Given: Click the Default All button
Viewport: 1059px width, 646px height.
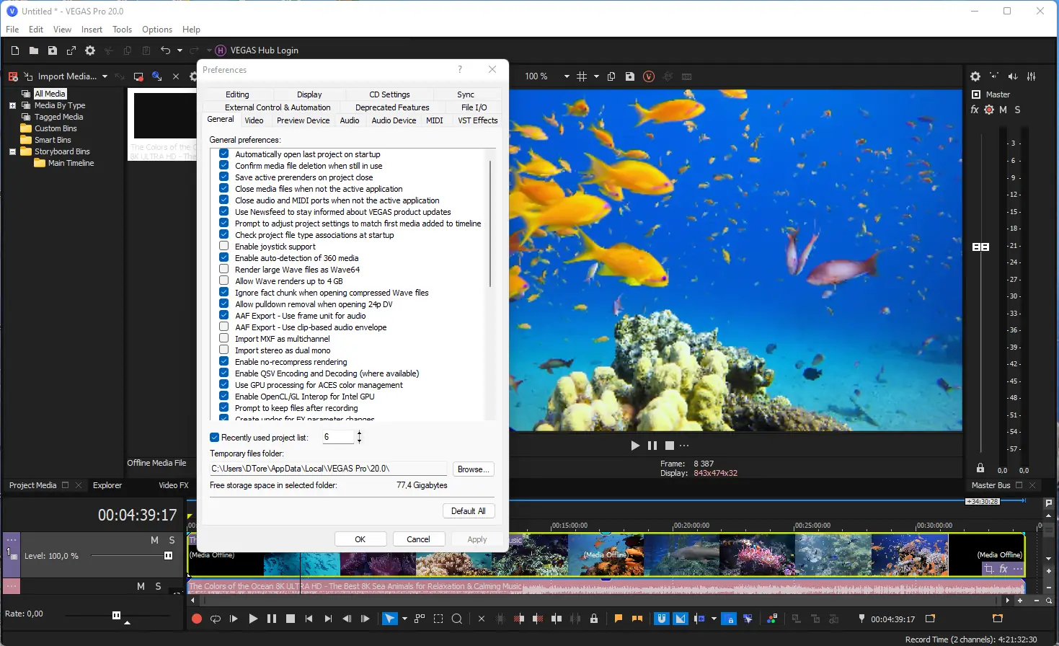Looking at the screenshot, I should pos(469,511).
